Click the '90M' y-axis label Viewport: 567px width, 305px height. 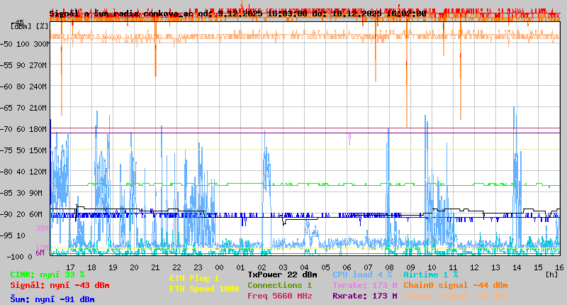(35, 193)
